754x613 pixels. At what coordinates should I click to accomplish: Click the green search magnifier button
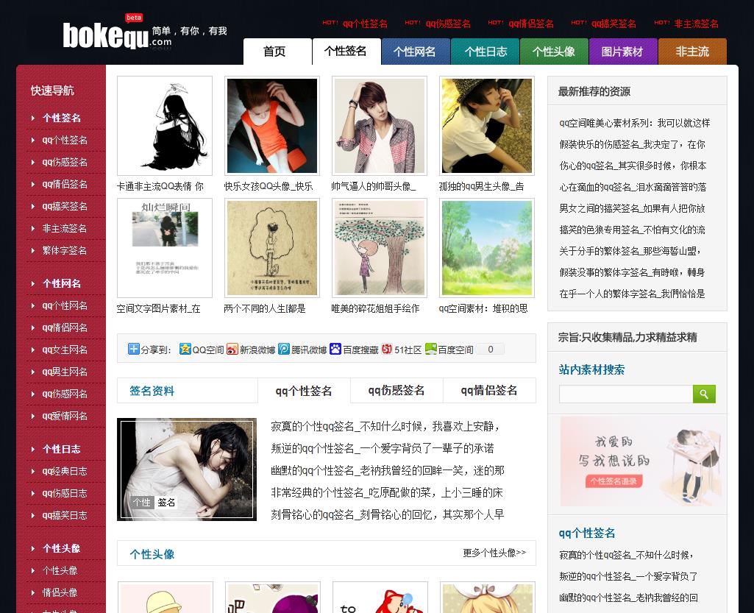tap(704, 394)
